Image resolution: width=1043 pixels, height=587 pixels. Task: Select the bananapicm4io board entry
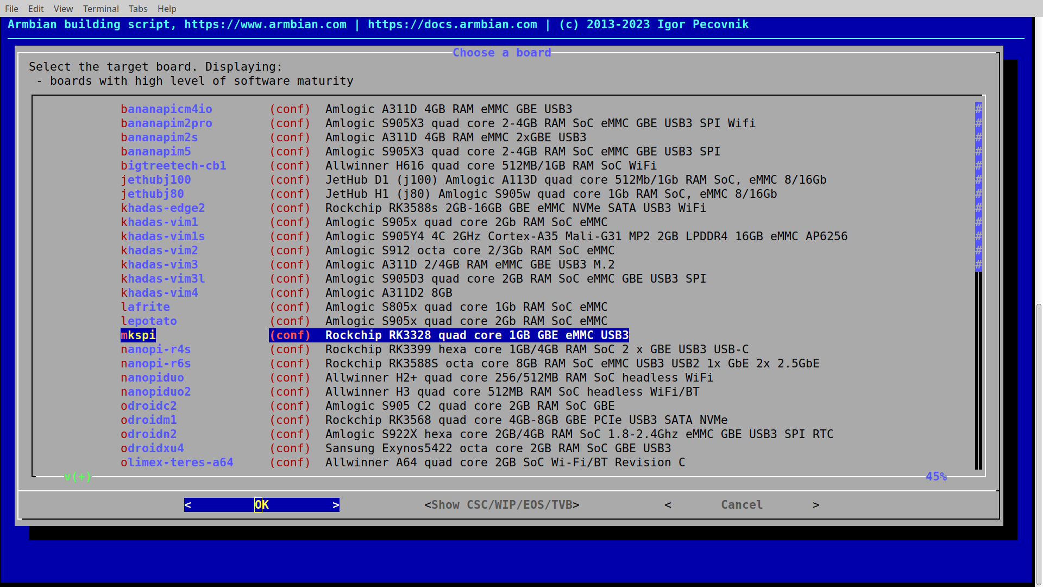point(166,109)
